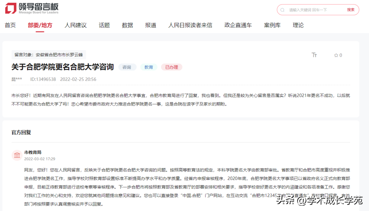Click the question paragraph starting 市长您好
This screenshot has width=369, height=211.
(181, 100)
